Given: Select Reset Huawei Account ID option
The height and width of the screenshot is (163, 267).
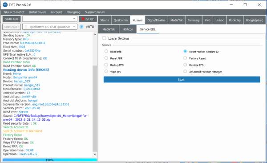Looking at the screenshot, I should 185,51.
